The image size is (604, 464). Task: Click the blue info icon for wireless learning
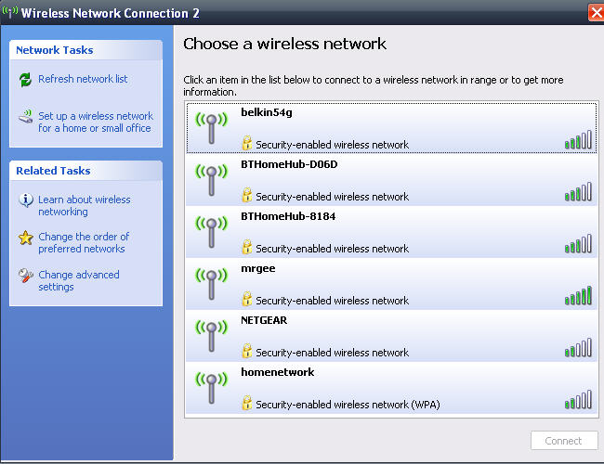point(26,200)
